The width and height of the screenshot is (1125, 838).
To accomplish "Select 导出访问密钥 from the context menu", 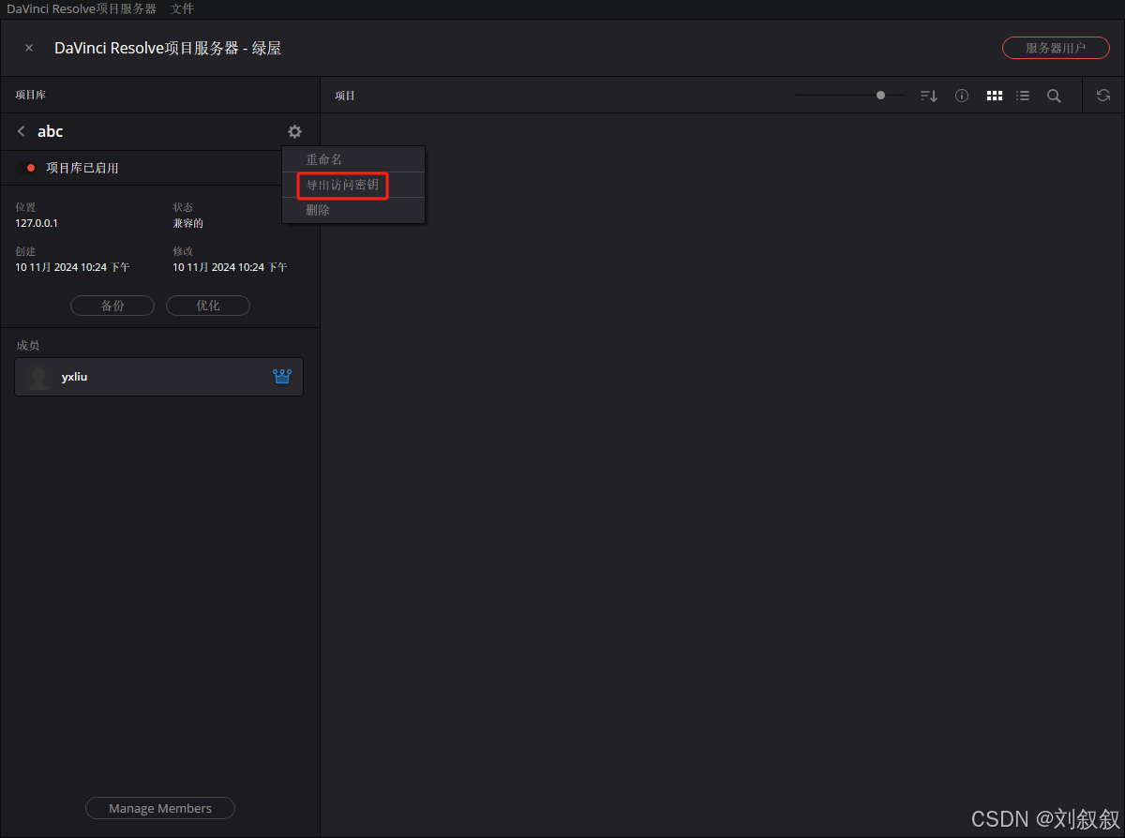I will click(341, 185).
